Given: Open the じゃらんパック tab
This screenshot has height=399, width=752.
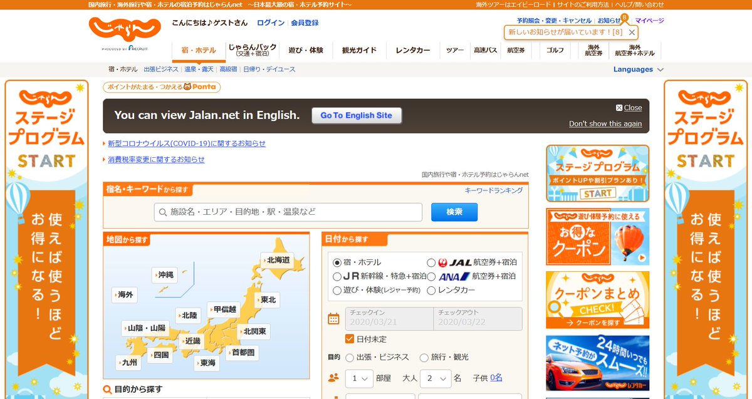Looking at the screenshot, I should point(253,51).
